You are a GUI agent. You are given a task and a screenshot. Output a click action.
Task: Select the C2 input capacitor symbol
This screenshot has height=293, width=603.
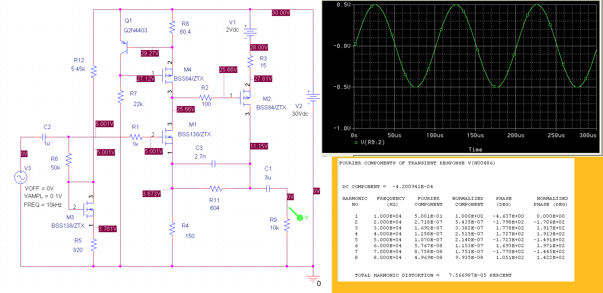[x=44, y=137]
